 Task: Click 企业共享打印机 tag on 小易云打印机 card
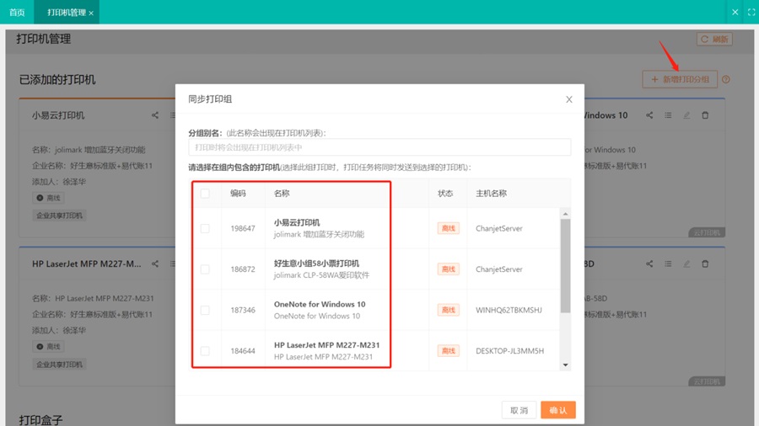click(x=60, y=216)
